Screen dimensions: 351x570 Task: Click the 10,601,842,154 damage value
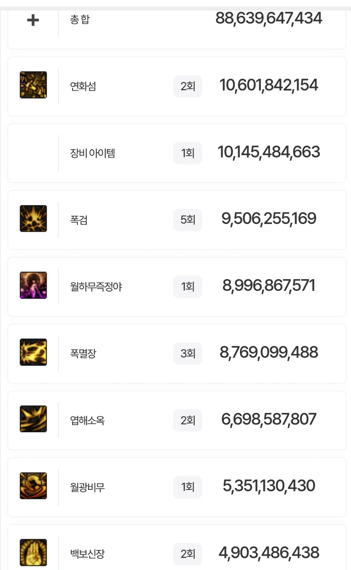tap(269, 85)
